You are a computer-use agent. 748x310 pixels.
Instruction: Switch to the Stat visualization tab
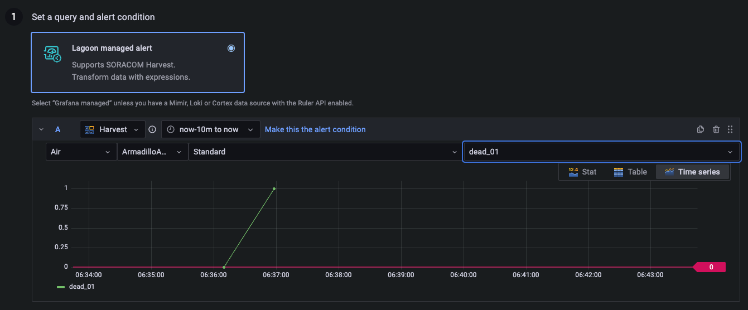[x=582, y=172]
